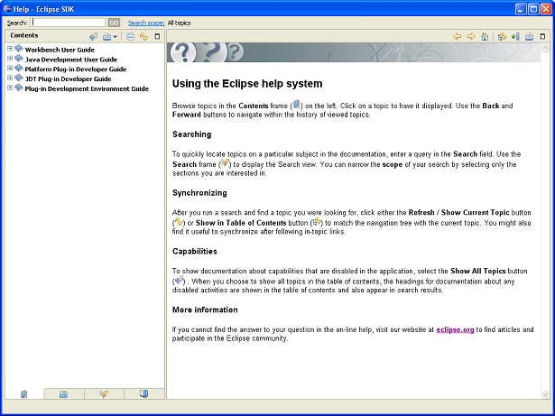Switch to the Contents tab at bottom
The image size is (555, 416).
pyautogui.click(x=24, y=393)
